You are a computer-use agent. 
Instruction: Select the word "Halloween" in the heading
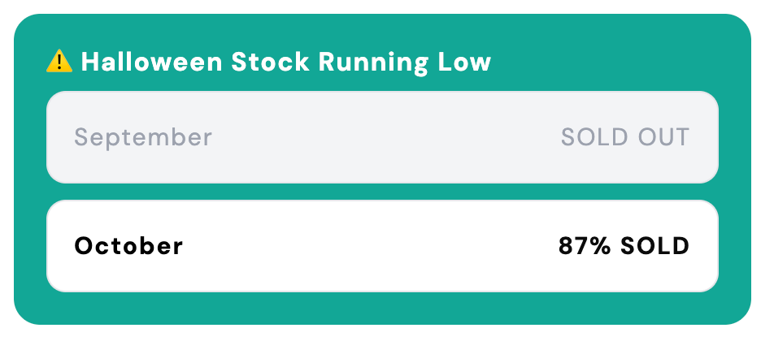(x=151, y=62)
